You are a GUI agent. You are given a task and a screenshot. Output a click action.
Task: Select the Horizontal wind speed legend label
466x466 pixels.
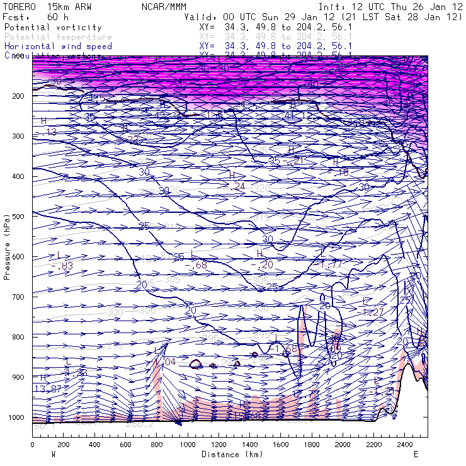pos(58,46)
